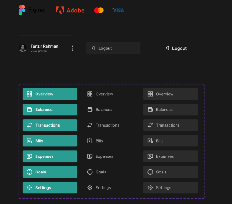This screenshot has height=204, width=232.
Task: Click the Logout button with gray background
Action: (113, 48)
